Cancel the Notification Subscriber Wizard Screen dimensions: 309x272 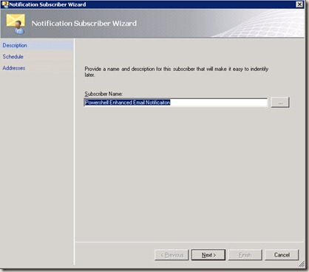[282, 255]
